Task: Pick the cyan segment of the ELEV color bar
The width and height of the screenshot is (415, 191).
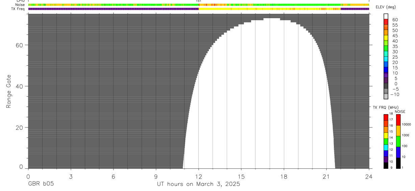Action: pos(386,59)
